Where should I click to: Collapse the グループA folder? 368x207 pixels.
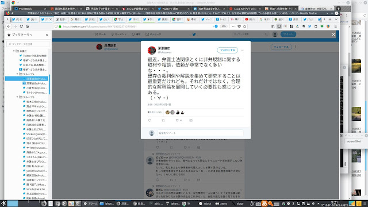pos(17,74)
